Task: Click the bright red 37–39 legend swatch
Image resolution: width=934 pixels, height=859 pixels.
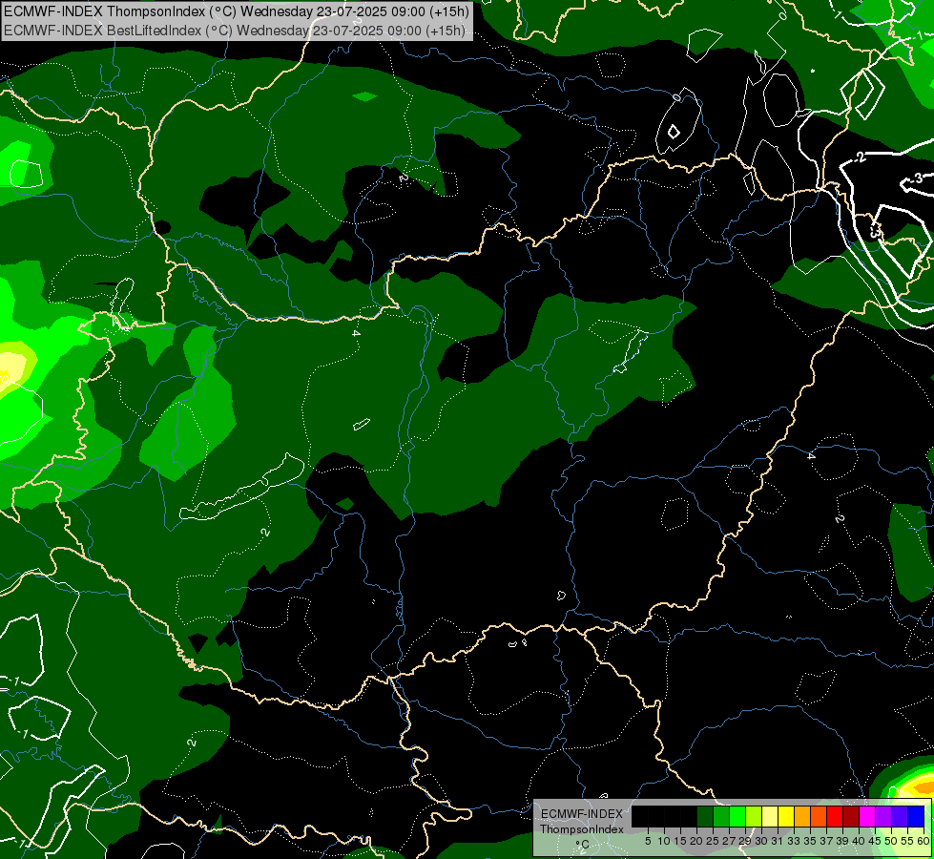Action: [835, 816]
